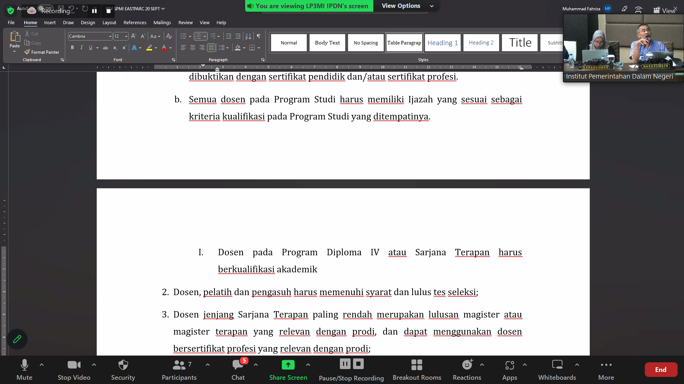Open Zoom Apps
This screenshot has height=384, width=684.
point(510,370)
